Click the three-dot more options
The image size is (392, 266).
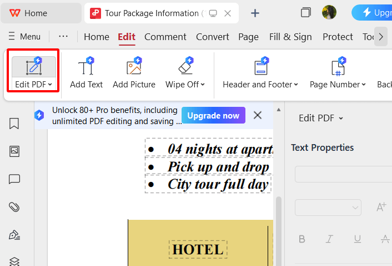point(63,37)
